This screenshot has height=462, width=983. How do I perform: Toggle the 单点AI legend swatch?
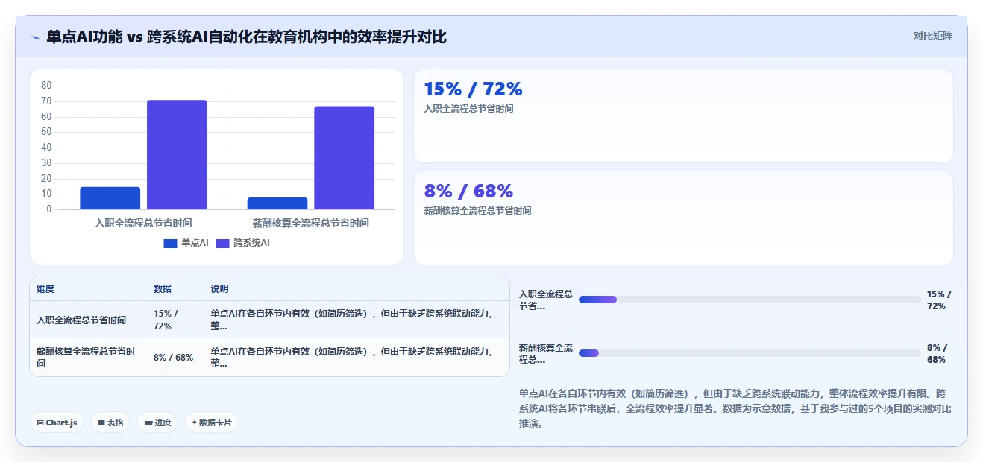click(170, 243)
